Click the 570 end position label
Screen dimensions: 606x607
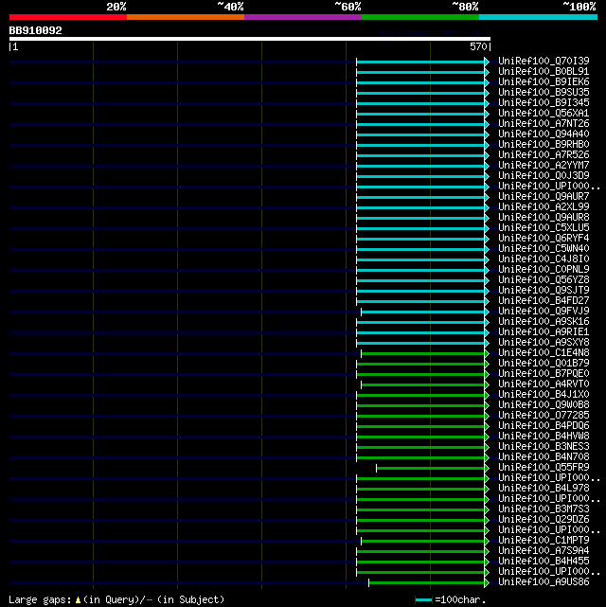click(478, 46)
